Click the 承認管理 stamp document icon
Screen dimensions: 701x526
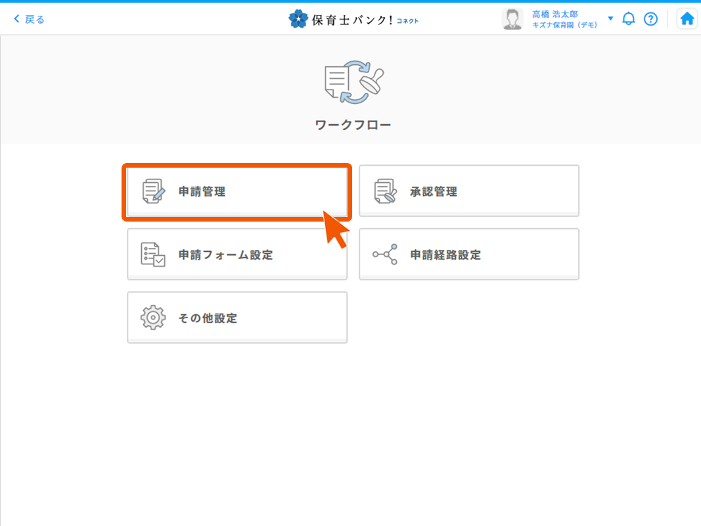pos(385,191)
